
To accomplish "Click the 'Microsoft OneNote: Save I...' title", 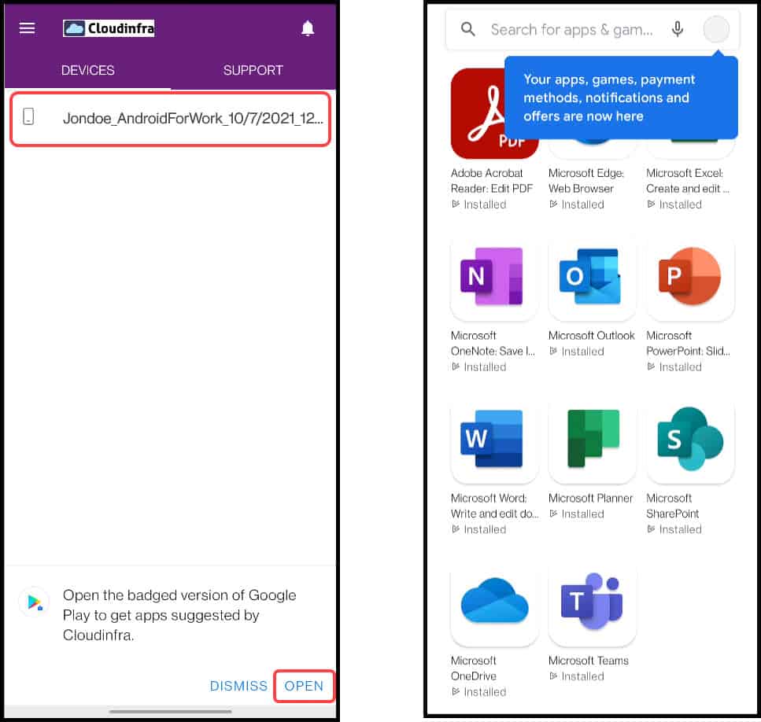I will pos(493,343).
